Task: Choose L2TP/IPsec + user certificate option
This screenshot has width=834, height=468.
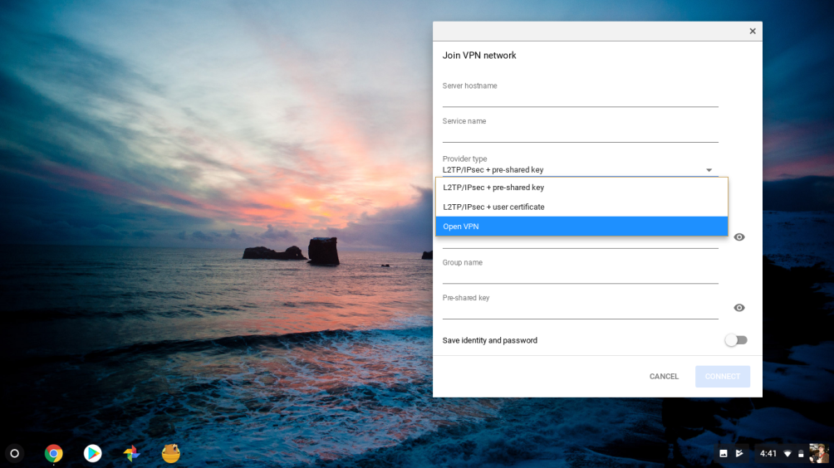Action: pos(581,207)
